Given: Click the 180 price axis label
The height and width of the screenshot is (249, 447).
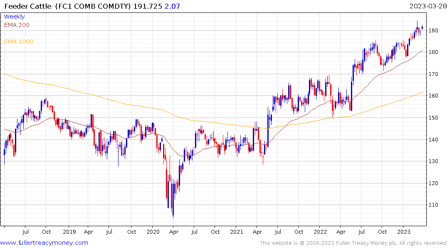Looking at the screenshot, I should [x=433, y=52].
